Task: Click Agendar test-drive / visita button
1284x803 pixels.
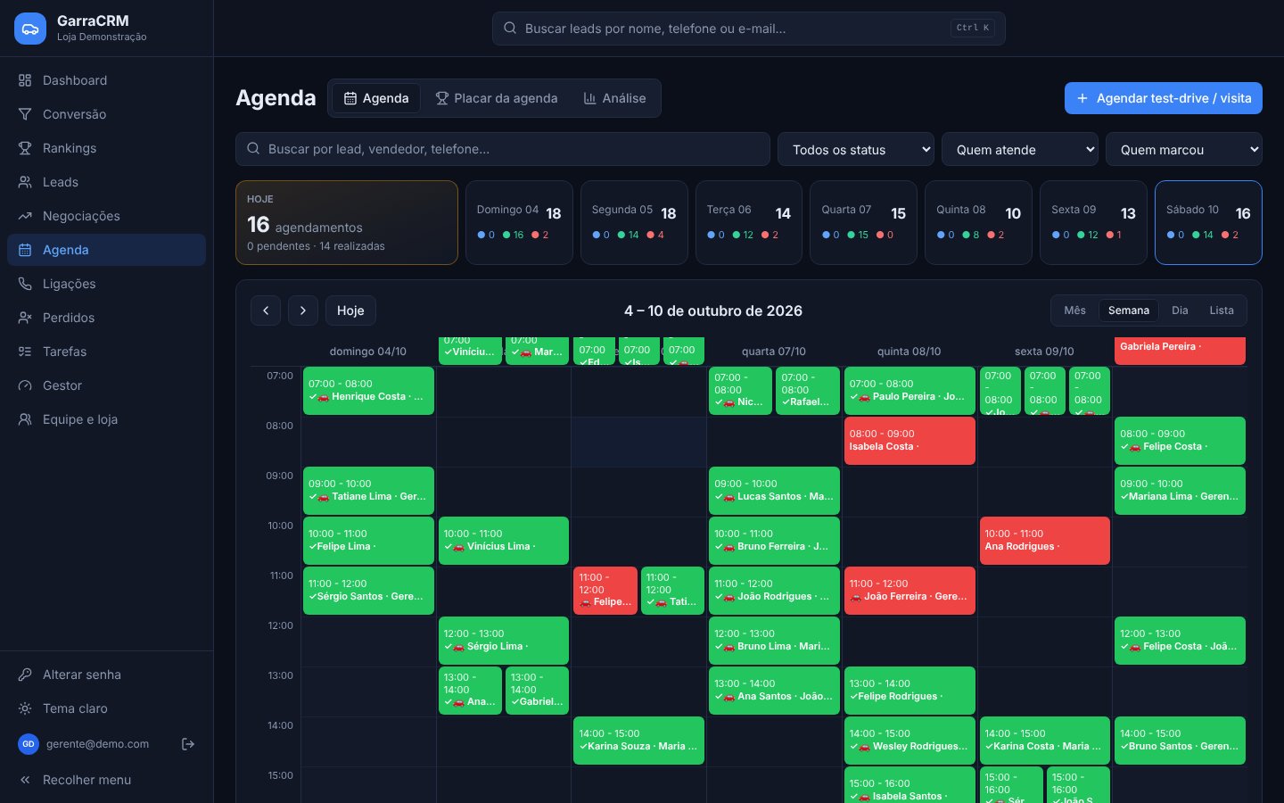Action: click(1164, 98)
